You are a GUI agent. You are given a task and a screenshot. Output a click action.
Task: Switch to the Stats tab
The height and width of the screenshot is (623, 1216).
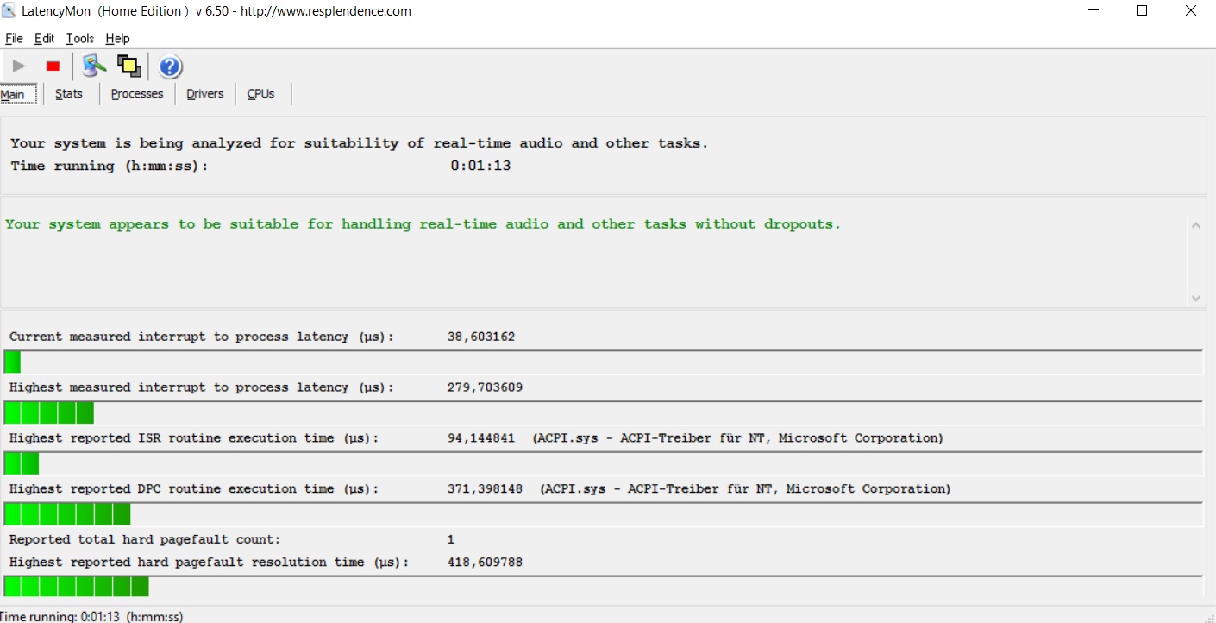69,94
